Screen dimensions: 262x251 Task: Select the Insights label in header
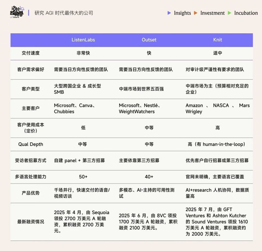(182, 13)
